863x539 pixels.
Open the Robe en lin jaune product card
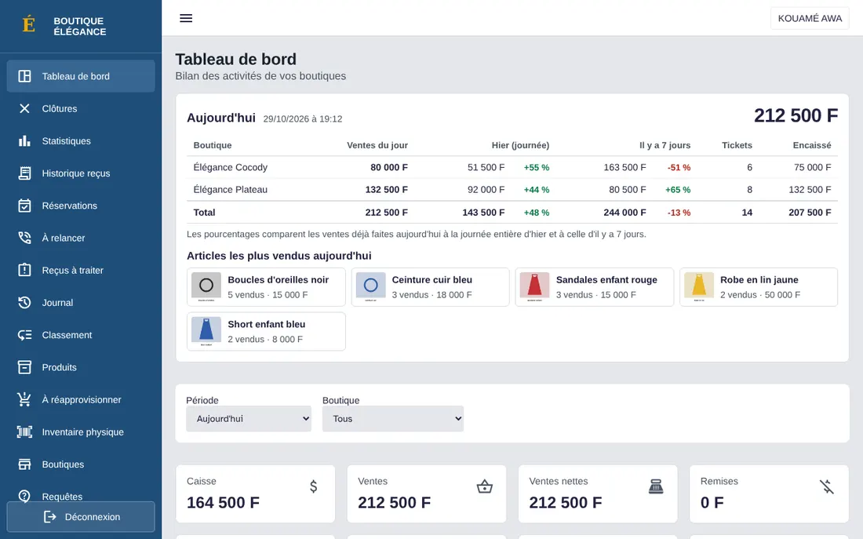coord(759,287)
